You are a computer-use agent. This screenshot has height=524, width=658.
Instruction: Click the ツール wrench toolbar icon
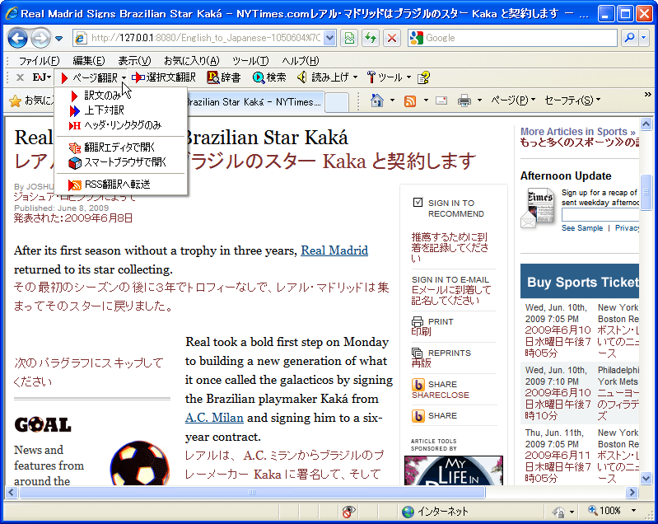[x=371, y=77]
